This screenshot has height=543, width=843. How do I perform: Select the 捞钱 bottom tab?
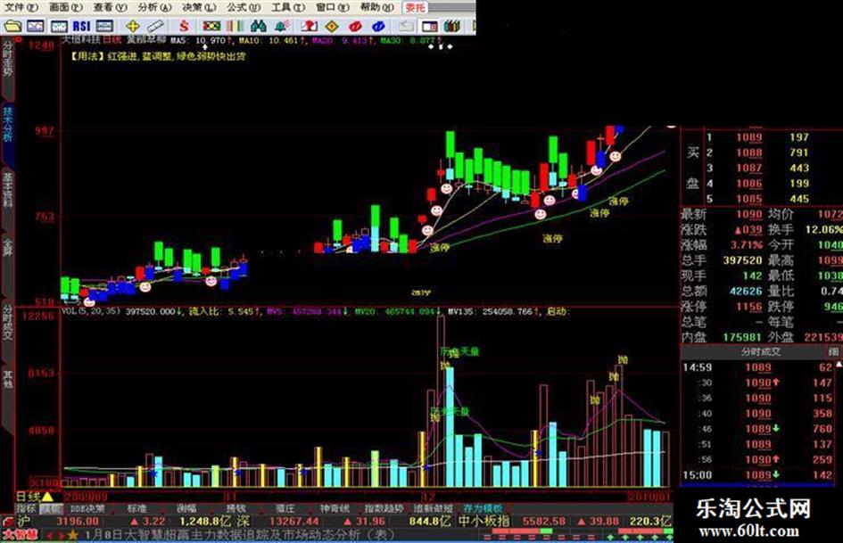pos(236,508)
